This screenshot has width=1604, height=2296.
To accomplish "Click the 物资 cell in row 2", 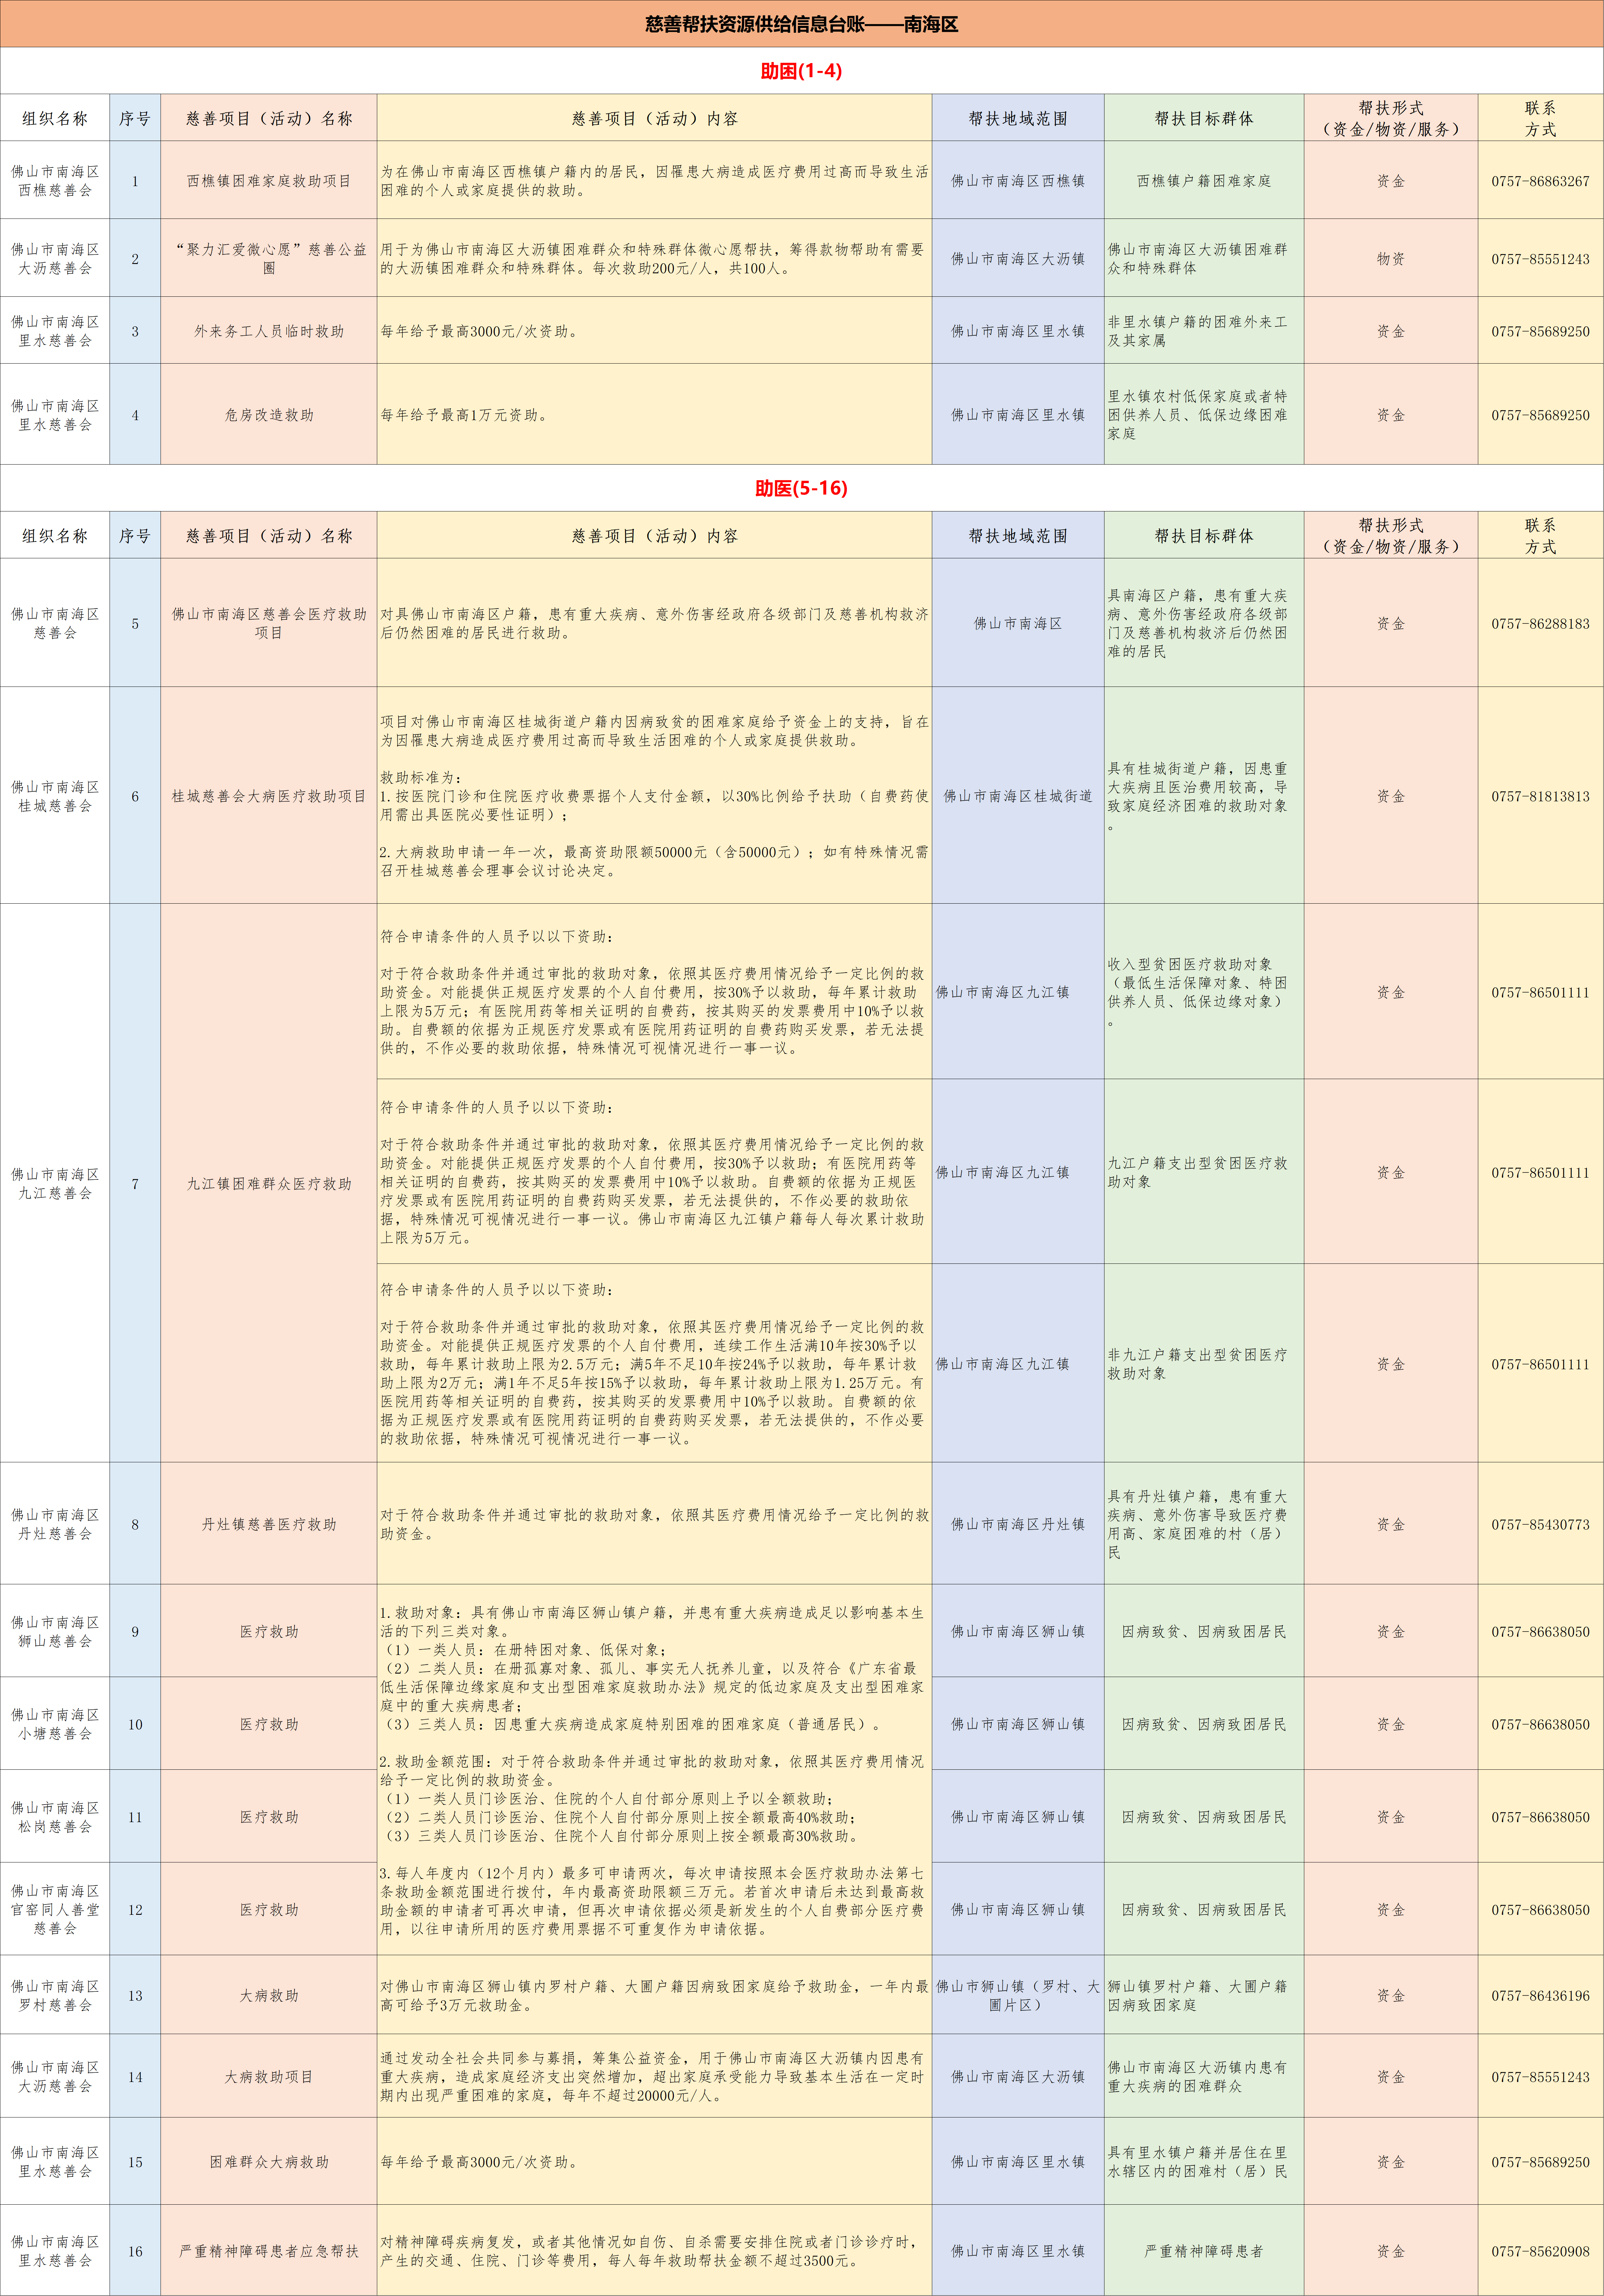I will [x=1391, y=259].
